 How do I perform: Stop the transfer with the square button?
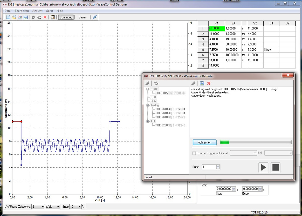pyautogui.click(x=275, y=167)
